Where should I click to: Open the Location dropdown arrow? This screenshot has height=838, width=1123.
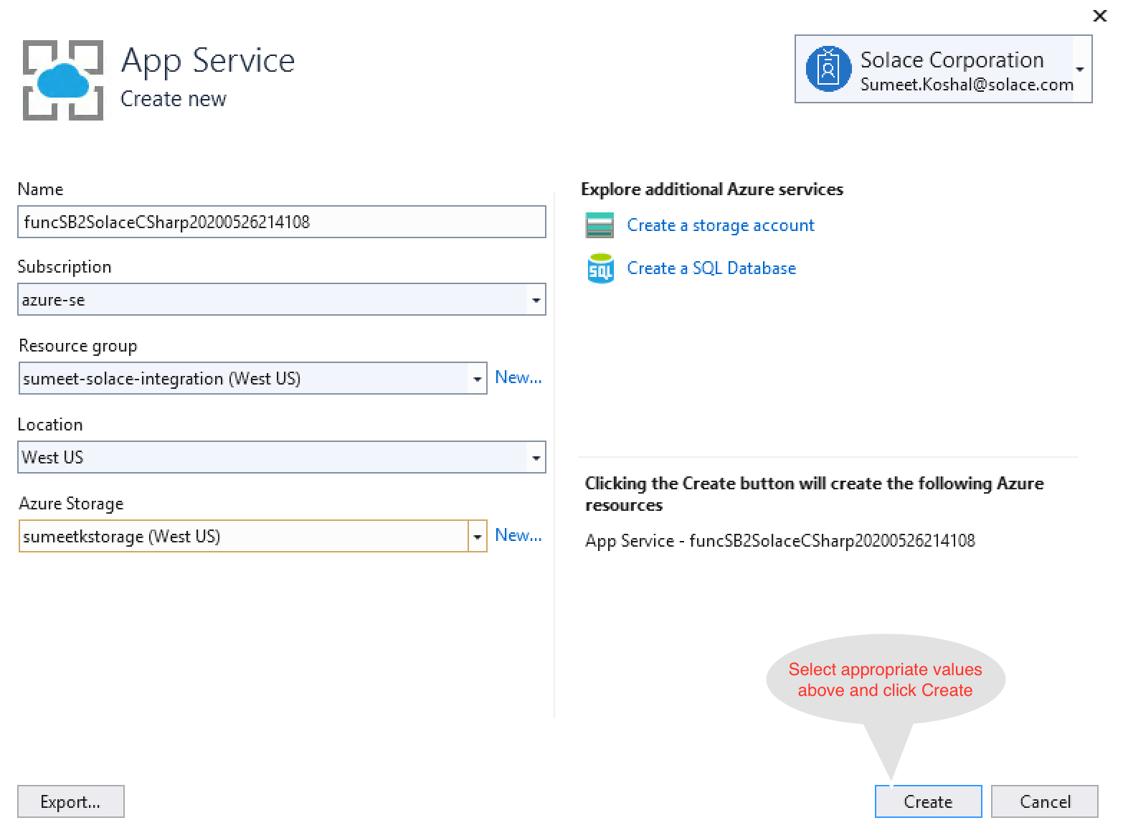pos(536,458)
